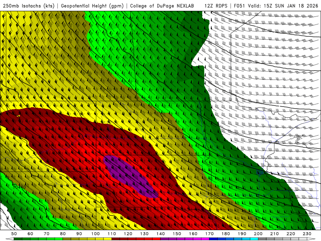321x241 pixels.
Task: Click the '50' color bar label
Action: click(x=14, y=234)
